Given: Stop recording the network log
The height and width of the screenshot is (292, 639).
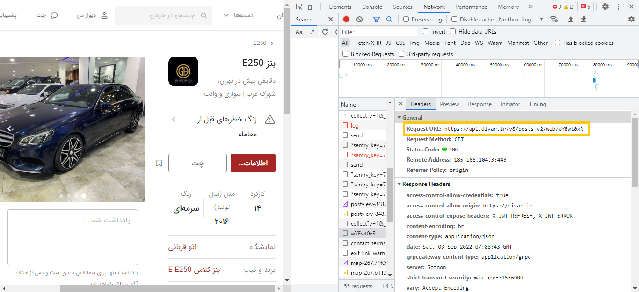Looking at the screenshot, I should tap(346, 19).
